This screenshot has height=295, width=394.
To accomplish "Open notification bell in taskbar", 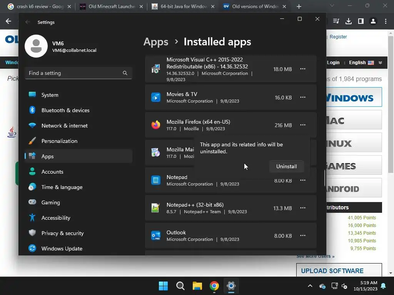I will (x=384, y=286).
